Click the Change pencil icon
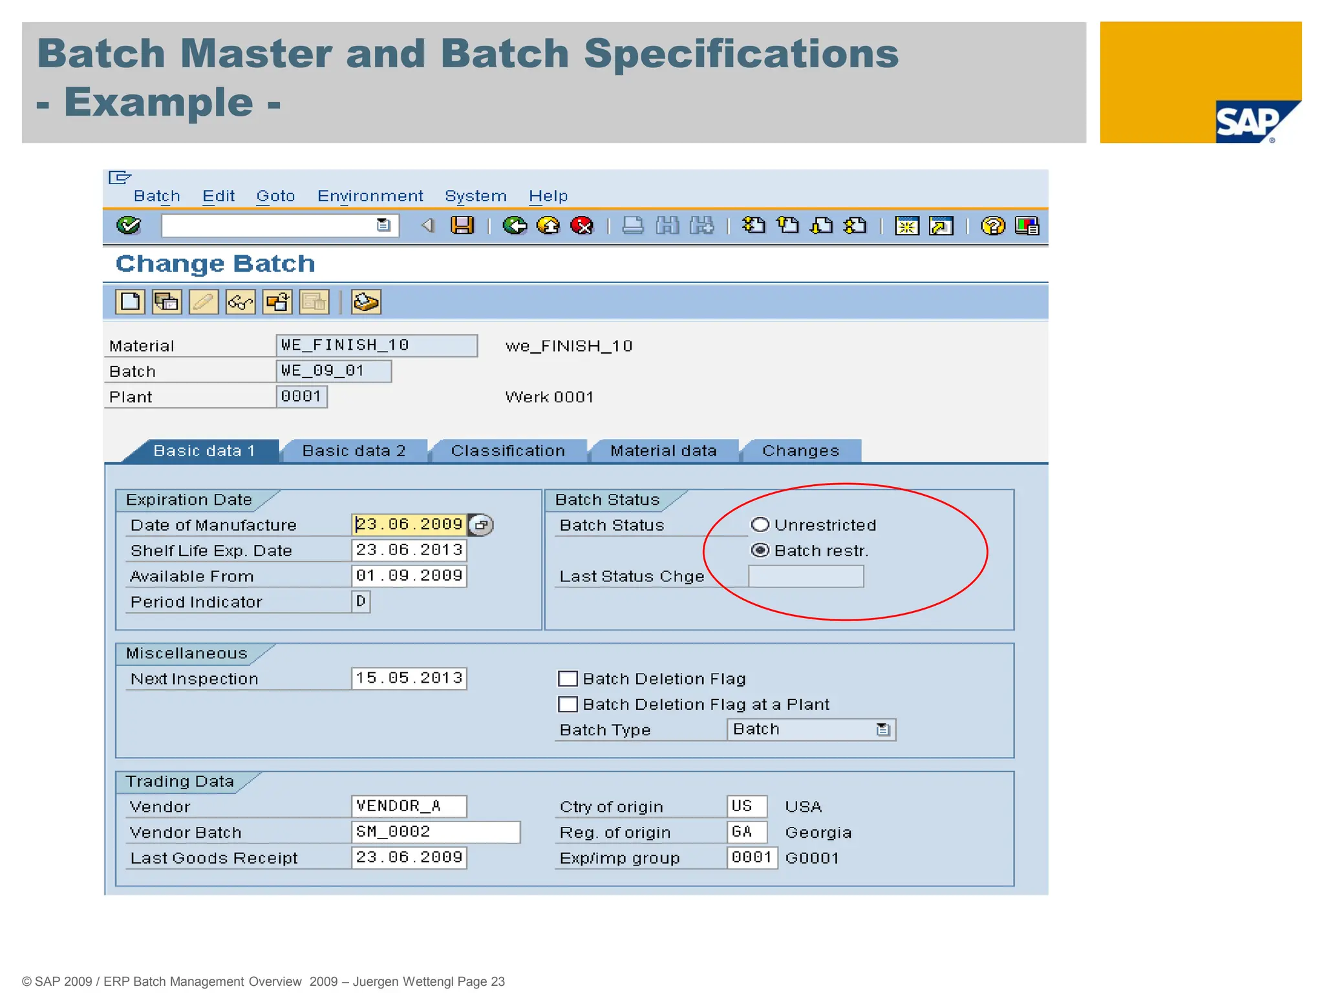 pos(204,302)
